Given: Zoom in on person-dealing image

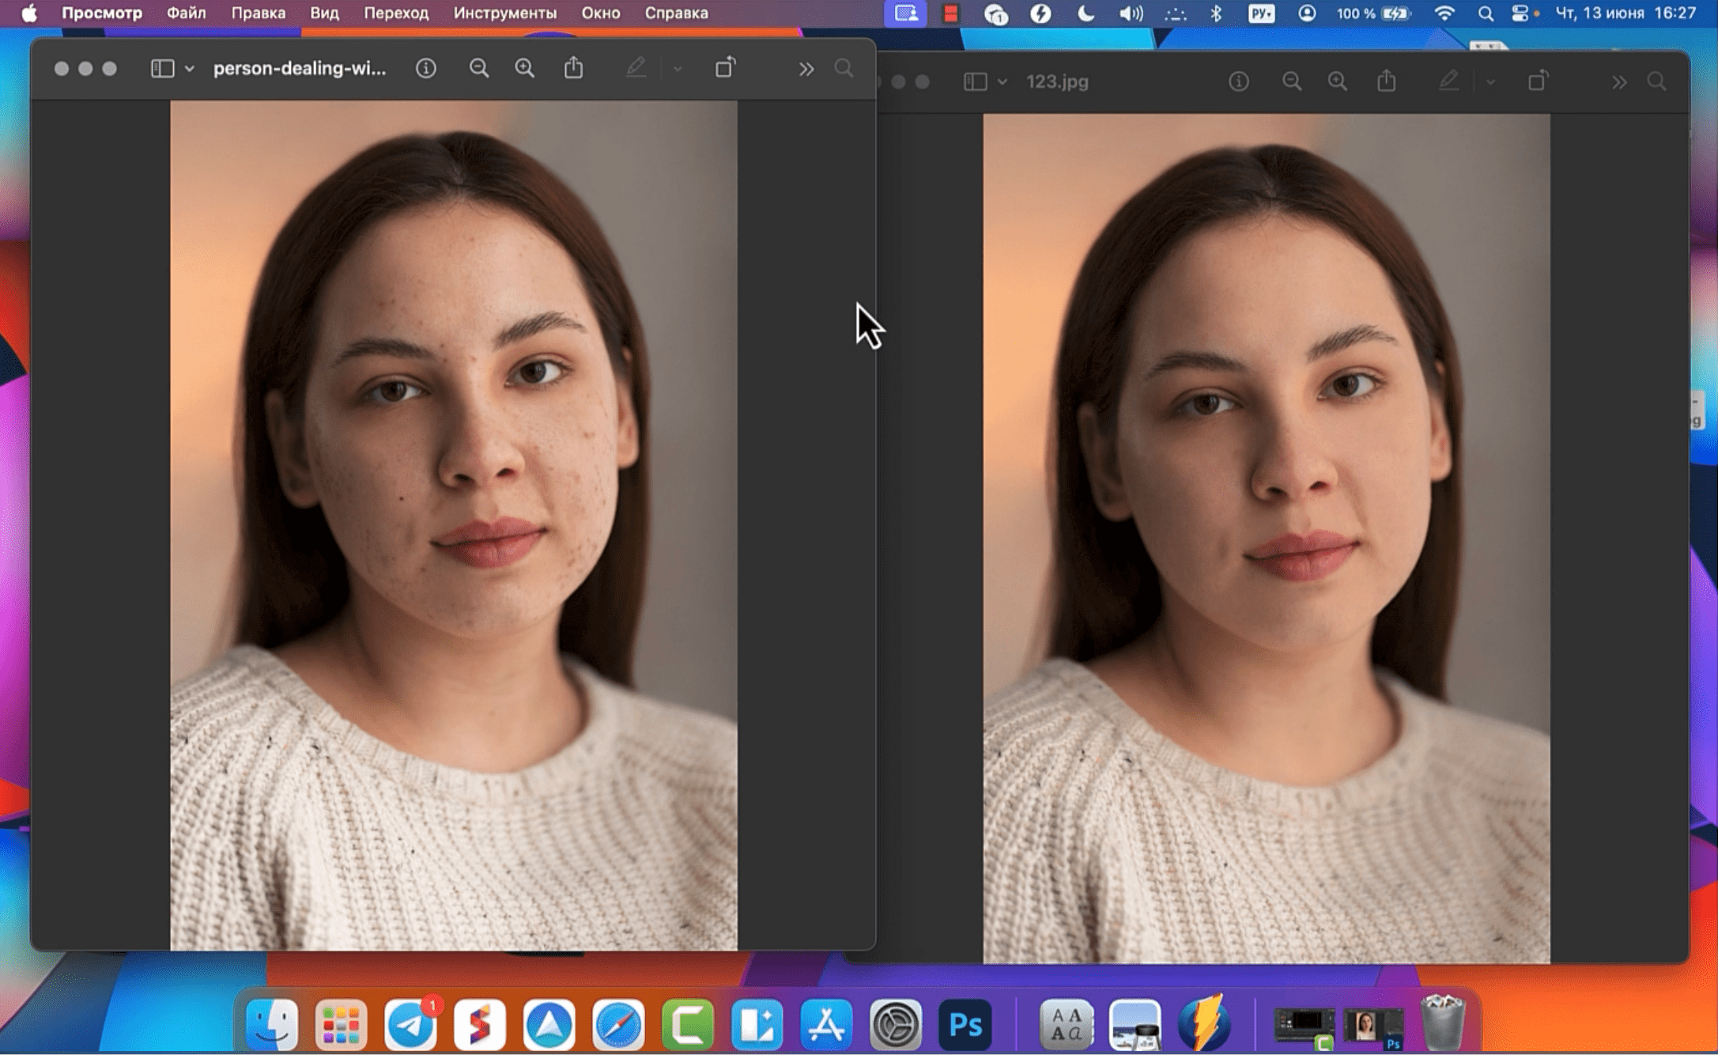Looking at the screenshot, I should pyautogui.click(x=525, y=69).
